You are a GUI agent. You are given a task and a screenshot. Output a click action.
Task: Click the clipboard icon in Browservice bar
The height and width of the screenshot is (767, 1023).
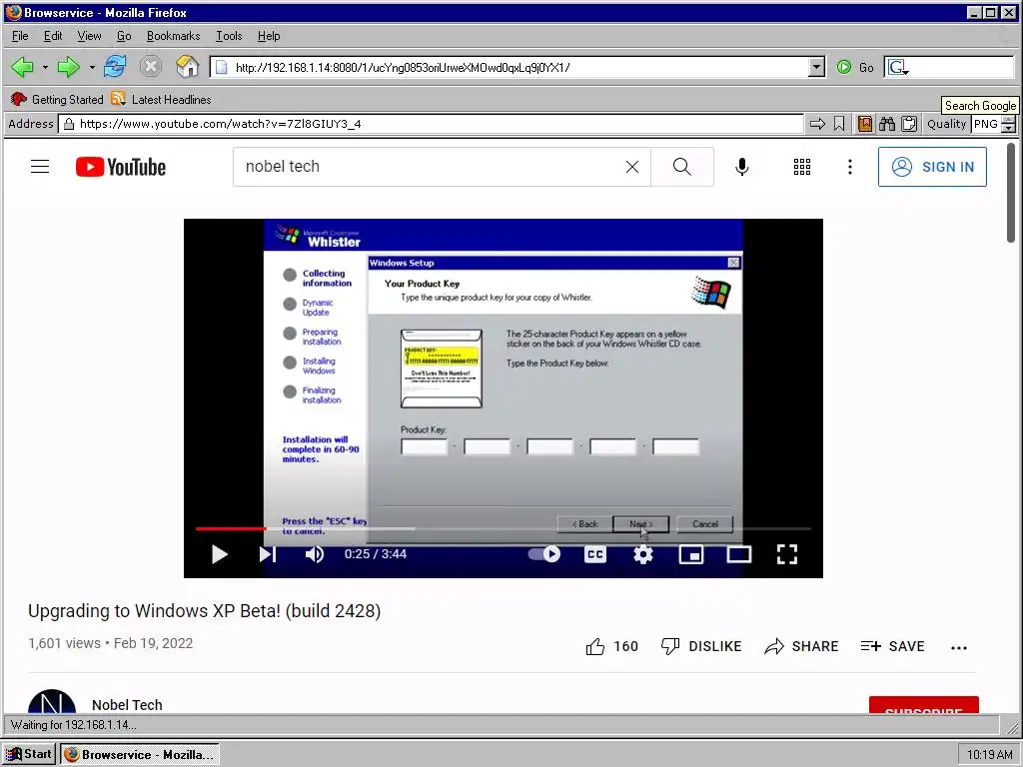click(x=909, y=124)
